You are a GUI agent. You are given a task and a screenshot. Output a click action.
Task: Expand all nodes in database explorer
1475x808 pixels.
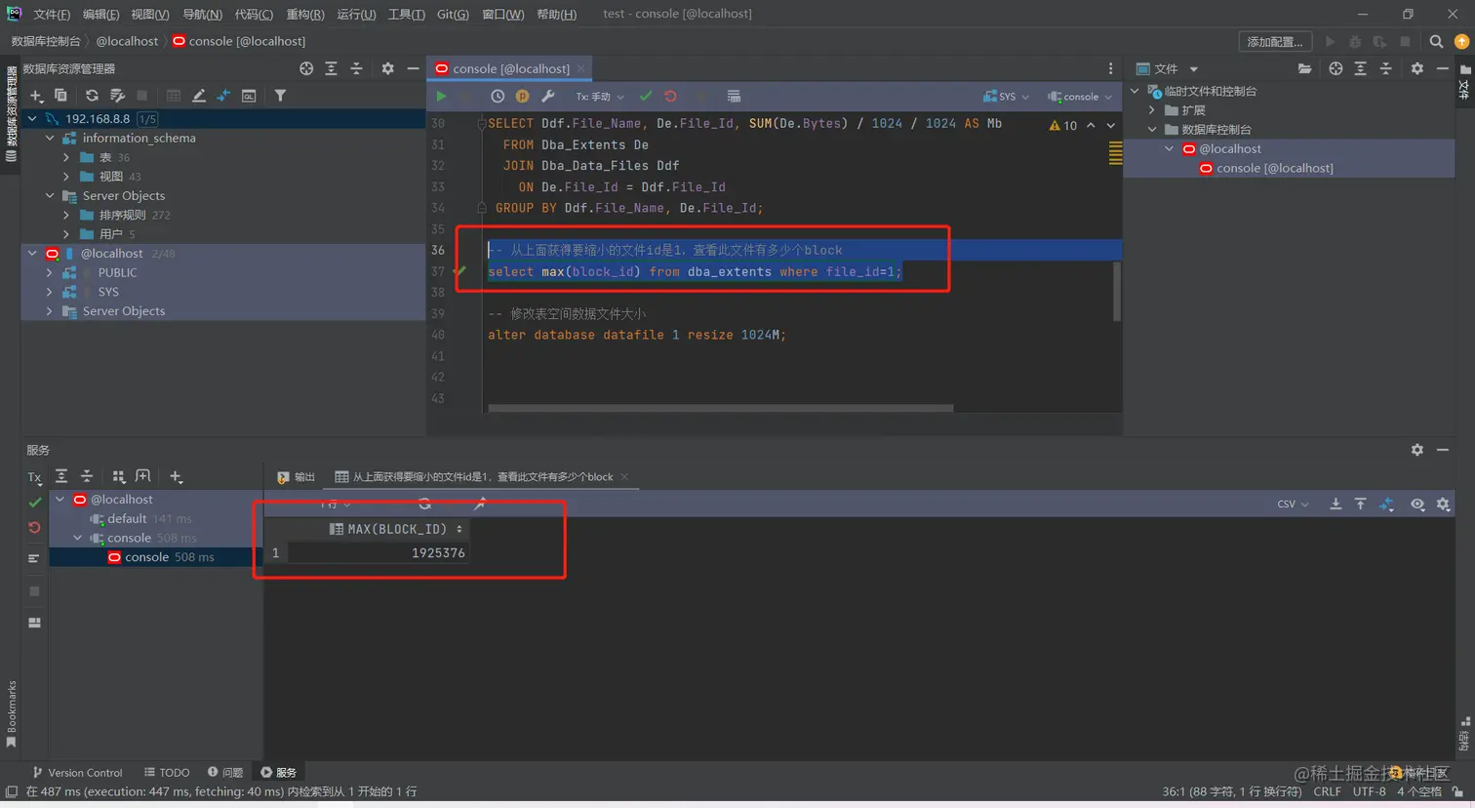pos(332,68)
